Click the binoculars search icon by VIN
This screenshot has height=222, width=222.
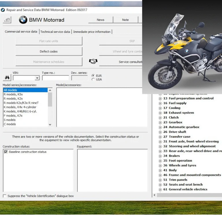click(7, 77)
